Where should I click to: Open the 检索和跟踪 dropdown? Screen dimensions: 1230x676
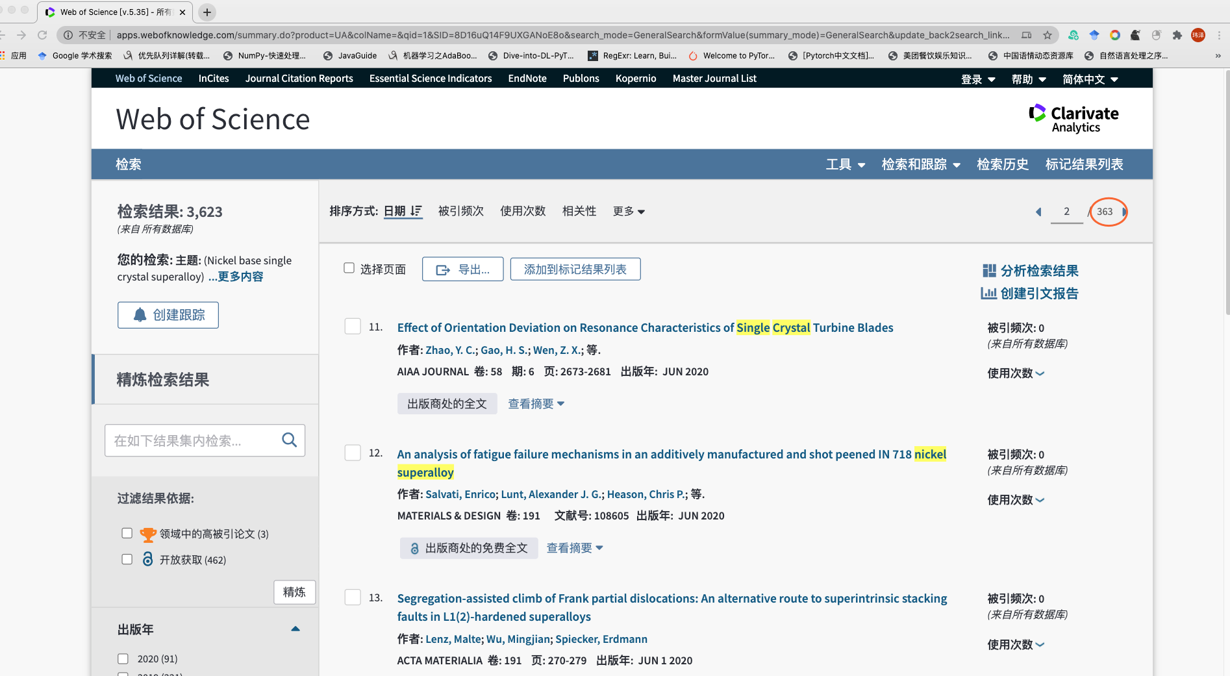[921, 164]
